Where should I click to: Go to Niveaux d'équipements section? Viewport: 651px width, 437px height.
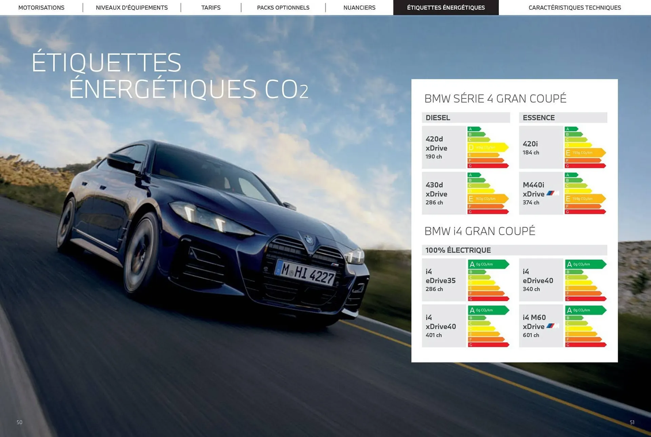click(132, 7)
